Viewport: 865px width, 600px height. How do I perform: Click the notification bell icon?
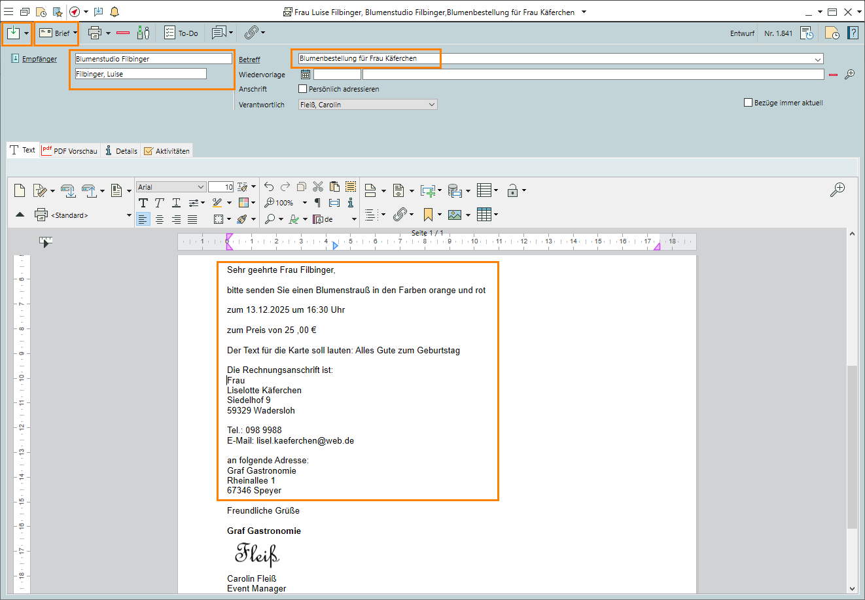[x=115, y=12]
